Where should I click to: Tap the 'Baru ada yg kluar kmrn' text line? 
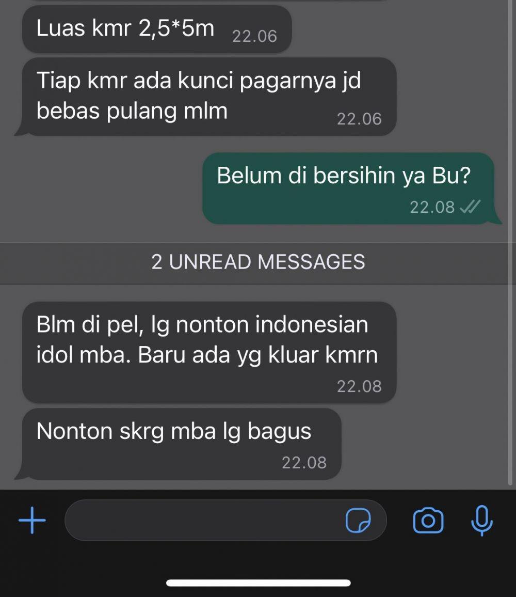coord(257,355)
